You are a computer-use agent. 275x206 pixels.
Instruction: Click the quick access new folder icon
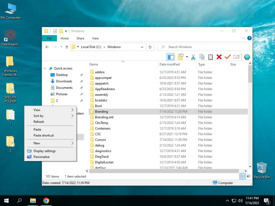(61, 31)
